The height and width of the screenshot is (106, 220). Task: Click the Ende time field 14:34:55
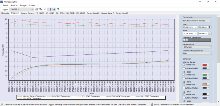tap(204, 33)
